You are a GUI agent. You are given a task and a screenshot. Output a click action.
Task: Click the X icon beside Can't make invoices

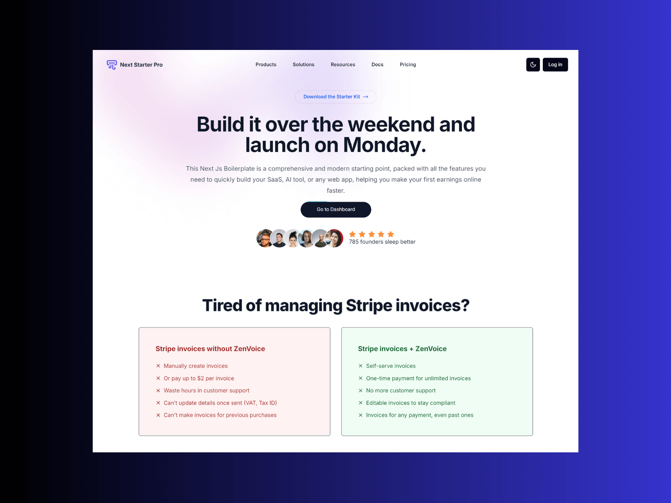coord(158,415)
